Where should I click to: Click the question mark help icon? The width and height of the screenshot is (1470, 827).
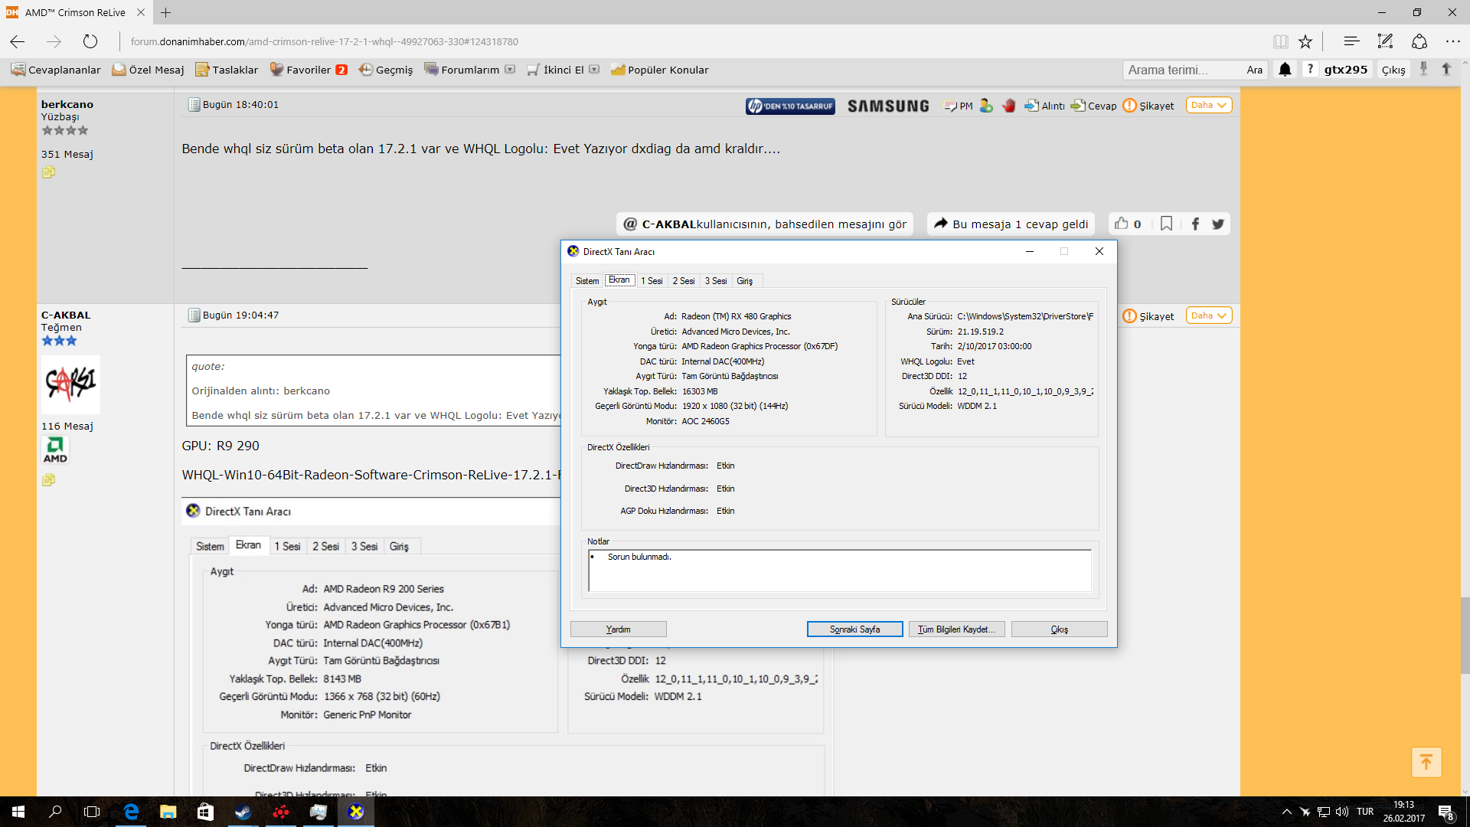pos(1310,69)
